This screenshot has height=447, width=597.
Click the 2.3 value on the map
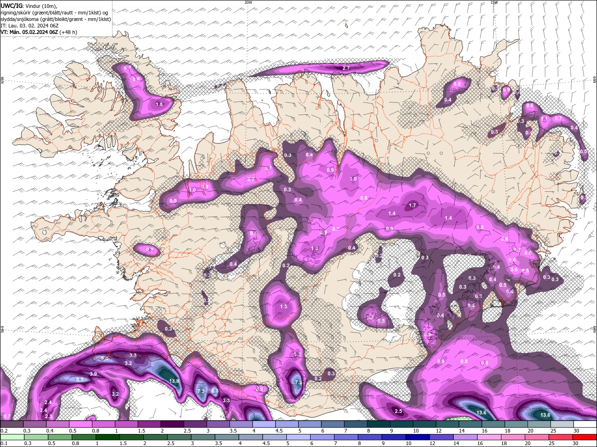coord(48,416)
